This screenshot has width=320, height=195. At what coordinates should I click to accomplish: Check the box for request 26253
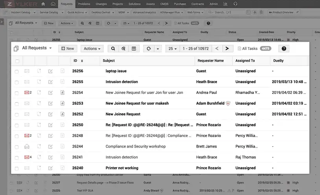click(x=17, y=104)
